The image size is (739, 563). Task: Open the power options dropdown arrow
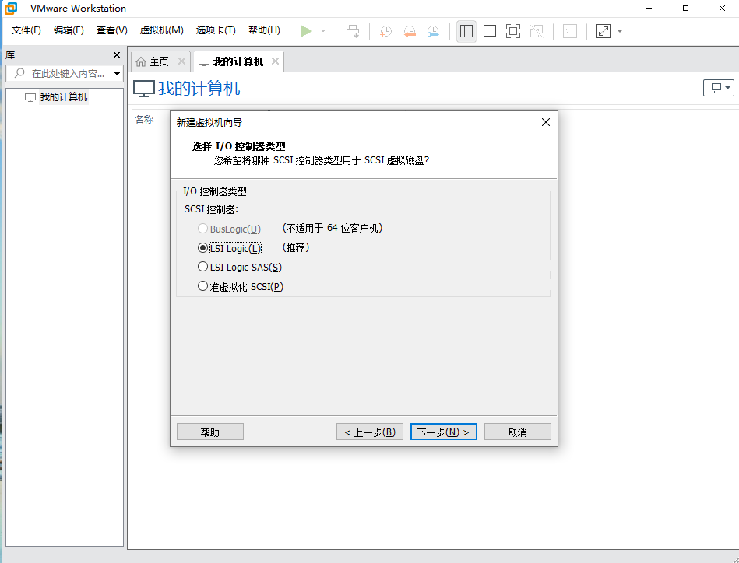323,31
